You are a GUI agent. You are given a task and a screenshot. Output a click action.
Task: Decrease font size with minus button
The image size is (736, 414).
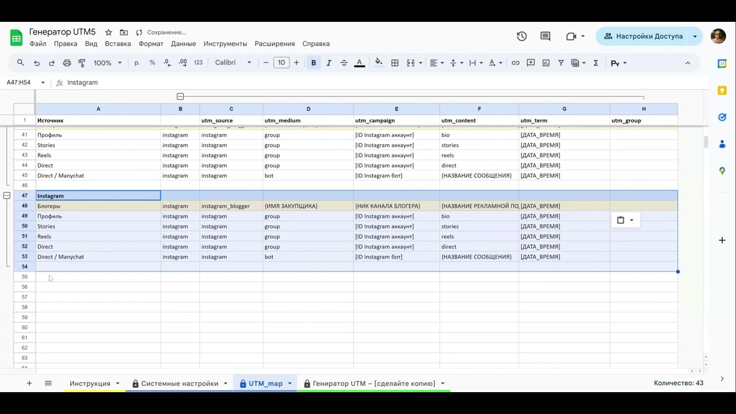[266, 63]
